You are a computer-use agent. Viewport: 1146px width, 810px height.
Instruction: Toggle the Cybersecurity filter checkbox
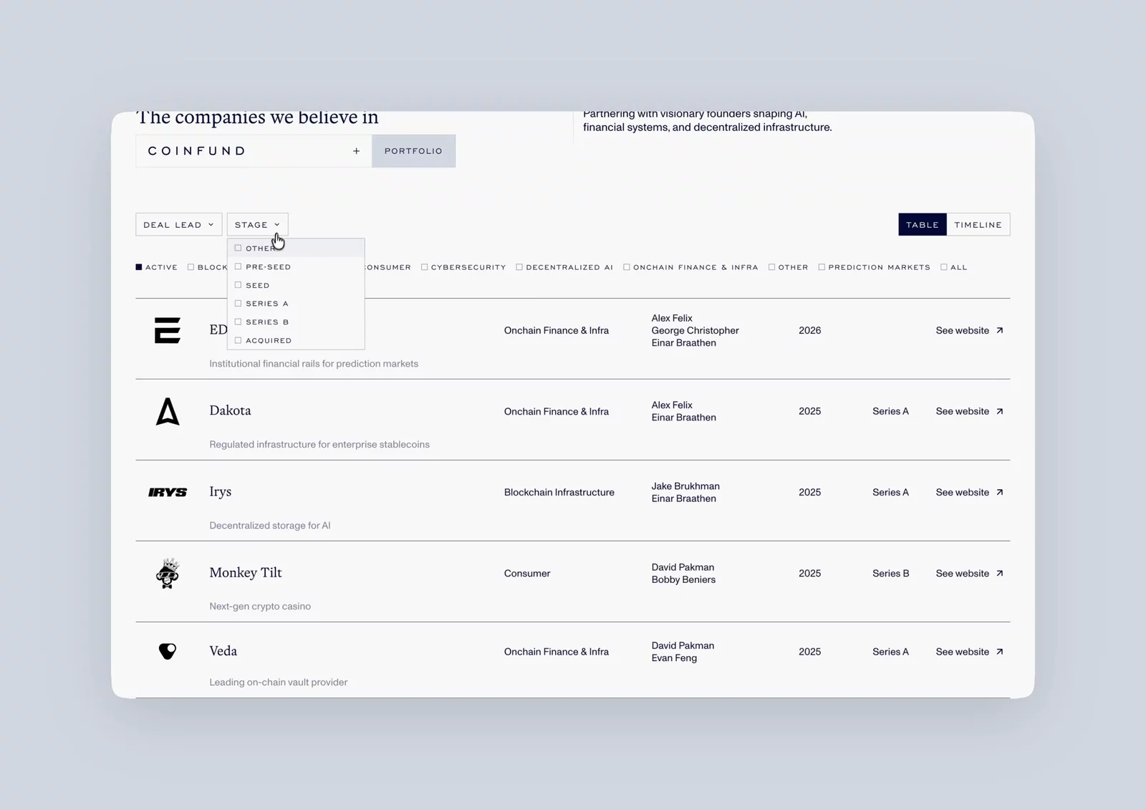coord(424,267)
